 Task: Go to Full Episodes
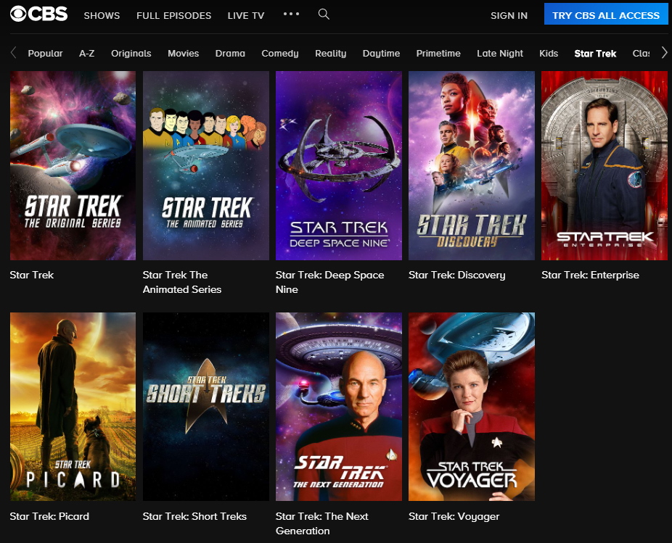(x=173, y=15)
